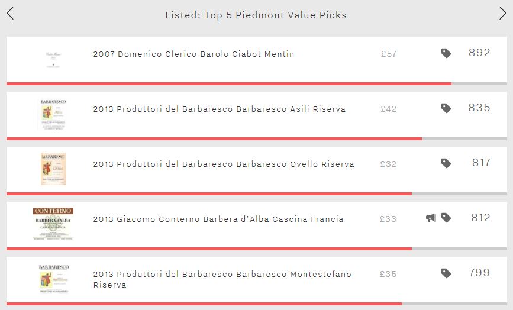Click price tag icon for Montestefano Riserva
This screenshot has height=310, width=513.
pyautogui.click(x=446, y=273)
